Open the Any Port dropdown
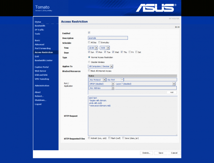This screenshot has width=214, height=163. 115,80
